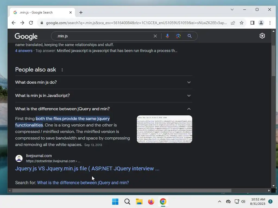Search by image with Google Lens

click(178, 36)
